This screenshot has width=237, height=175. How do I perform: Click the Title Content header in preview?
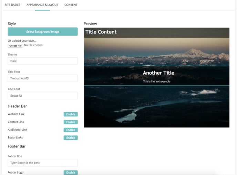coord(101,32)
